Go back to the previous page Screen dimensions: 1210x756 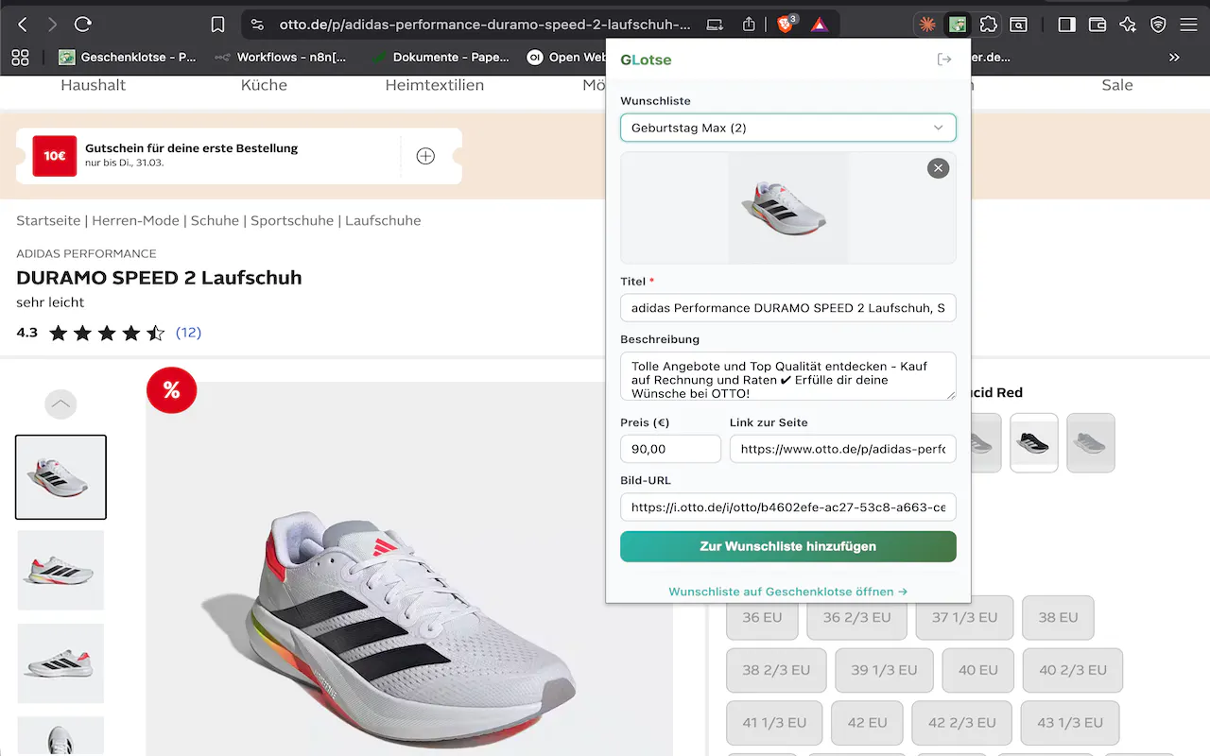[x=23, y=25]
